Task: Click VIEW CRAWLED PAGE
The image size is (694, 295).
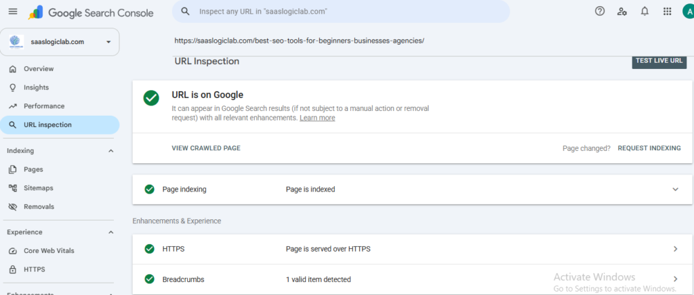Action: tap(206, 148)
